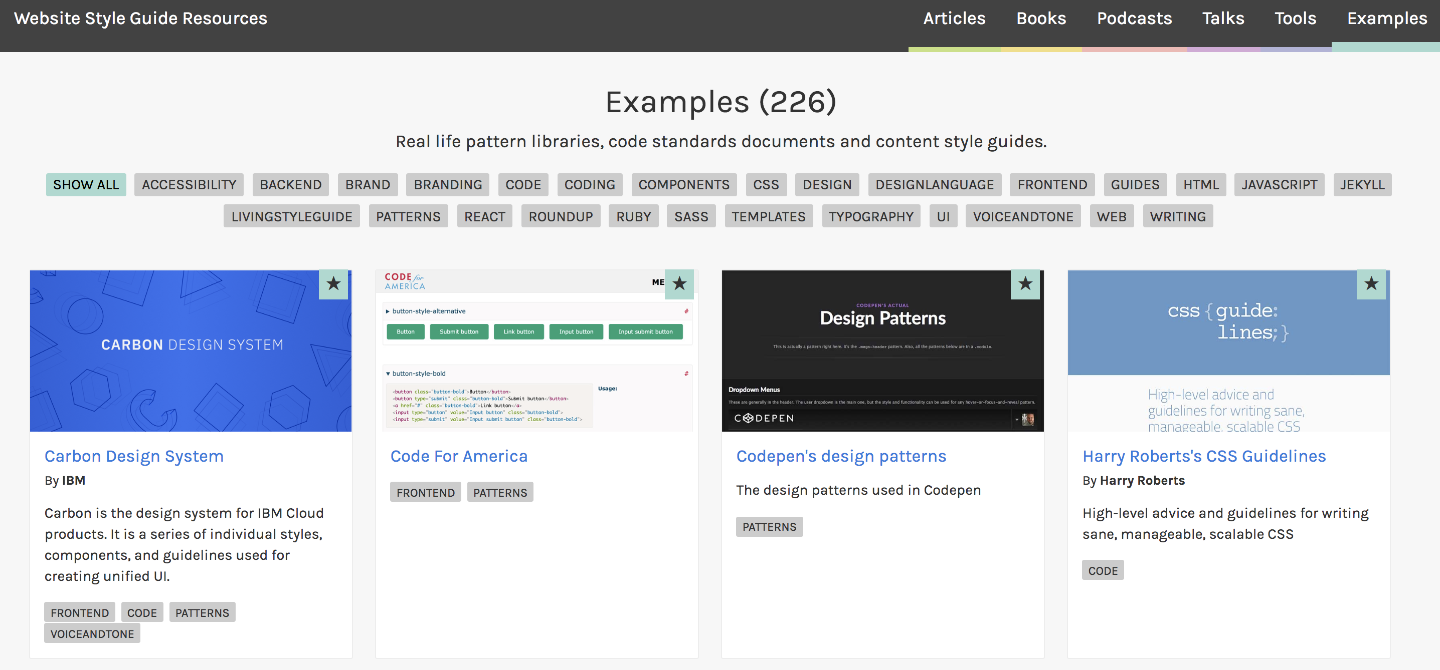This screenshot has height=670, width=1440.
Task: Click the CODE tag on Carbon card
Action: click(x=142, y=612)
